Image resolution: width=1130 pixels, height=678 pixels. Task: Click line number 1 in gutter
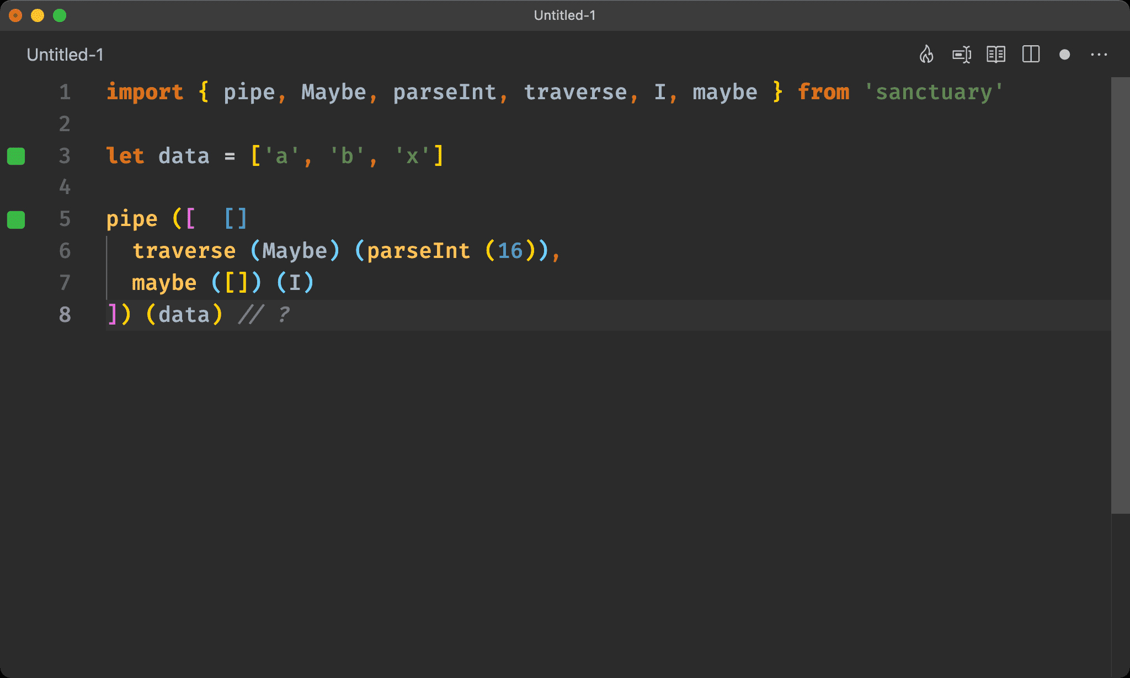[x=65, y=92]
